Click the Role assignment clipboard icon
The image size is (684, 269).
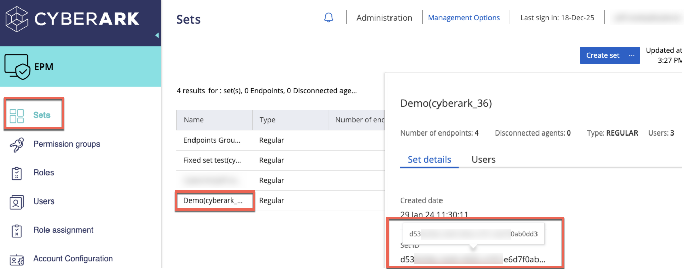(17, 231)
